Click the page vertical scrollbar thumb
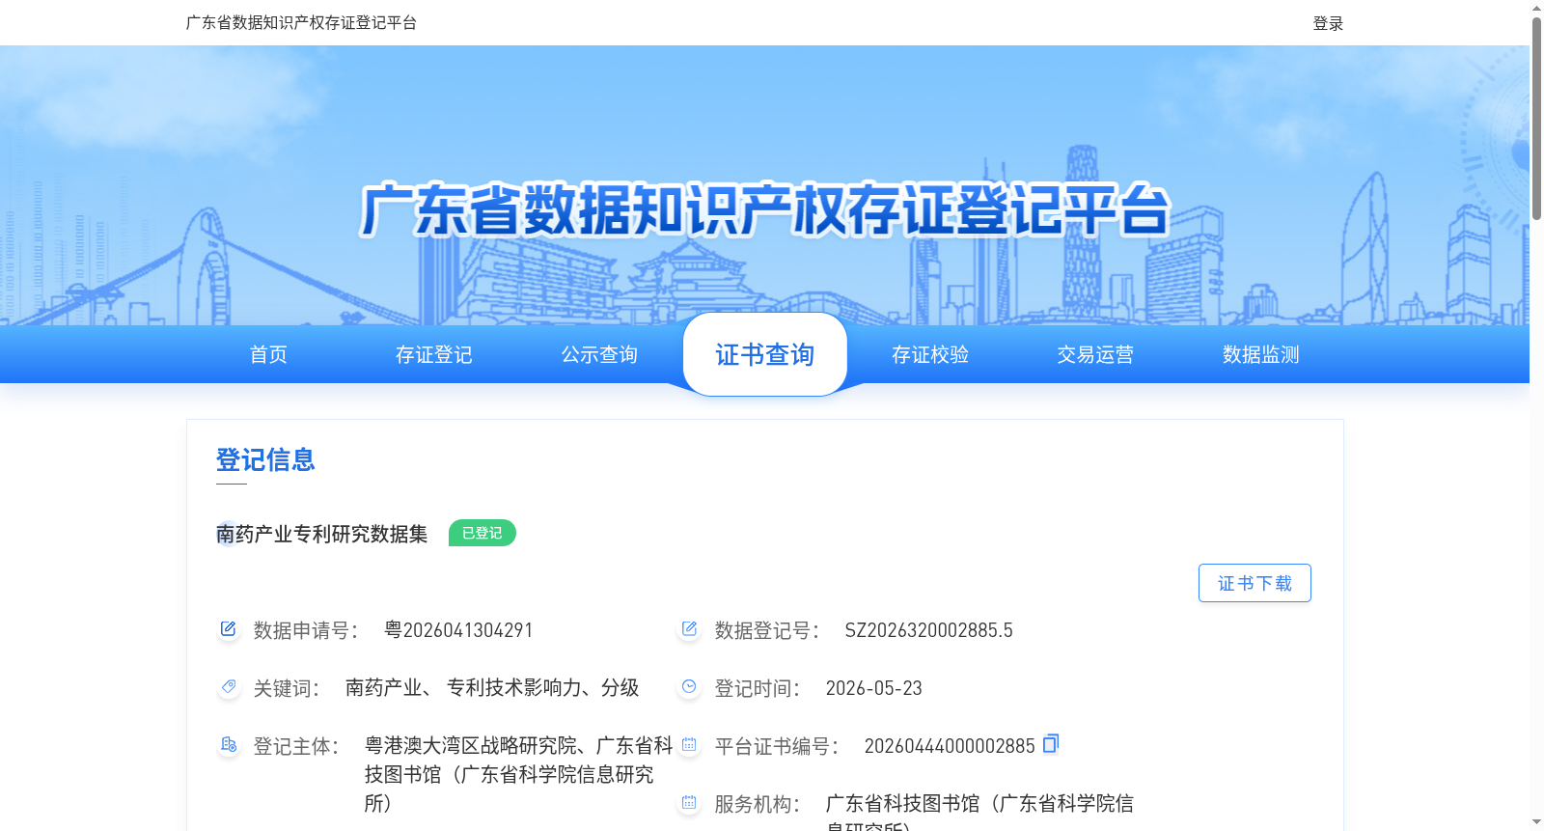The height and width of the screenshot is (831, 1544). pos(1536,118)
